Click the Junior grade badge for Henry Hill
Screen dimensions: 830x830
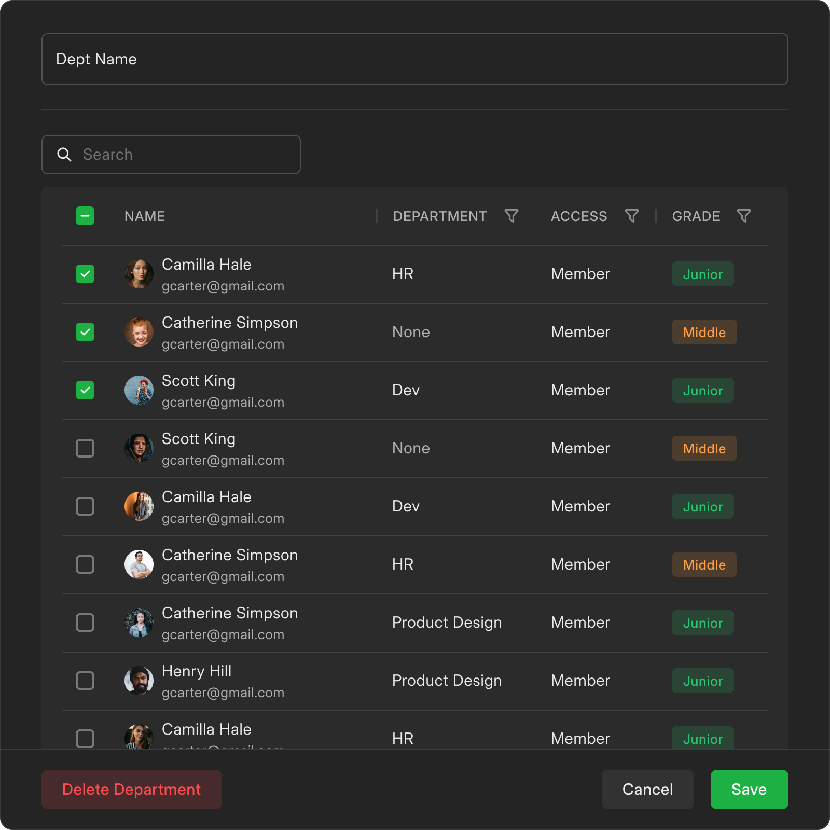[702, 681]
